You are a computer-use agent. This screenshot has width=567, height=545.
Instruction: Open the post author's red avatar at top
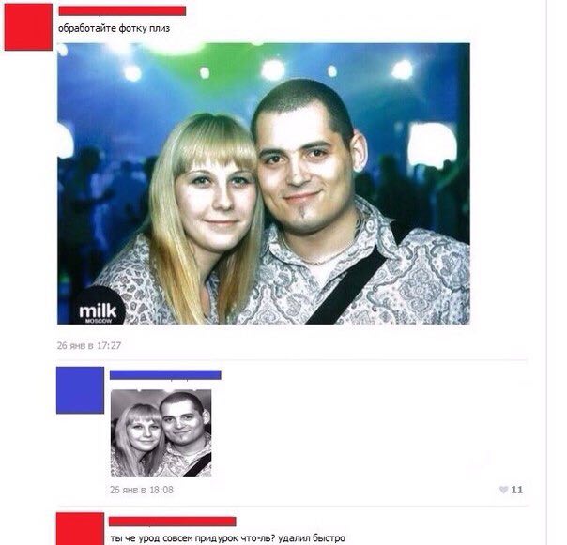(28, 27)
